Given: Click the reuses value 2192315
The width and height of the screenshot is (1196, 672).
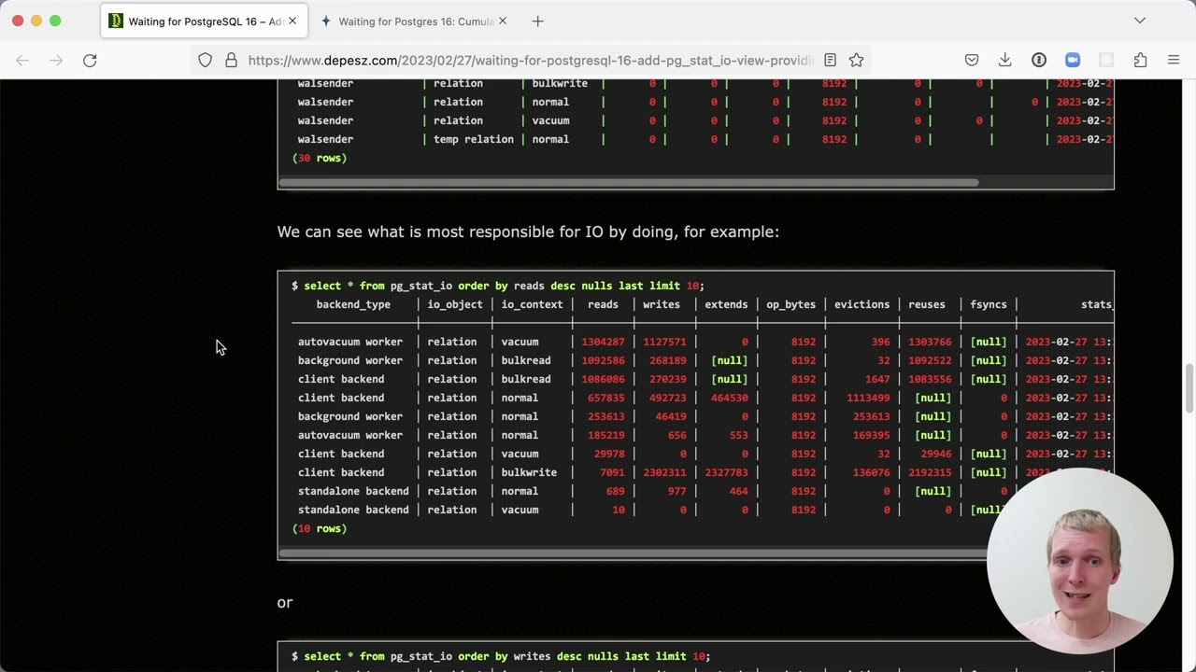Looking at the screenshot, I should [930, 472].
